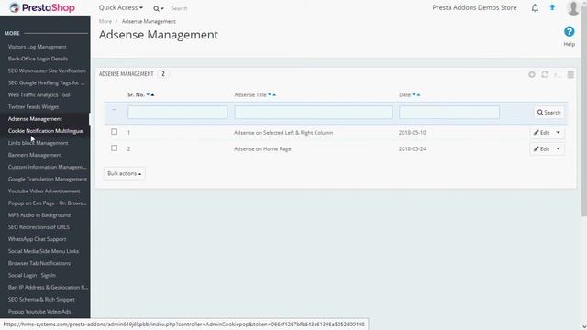Select checkbox for row 1
The height and width of the screenshot is (330, 587).
(114, 132)
